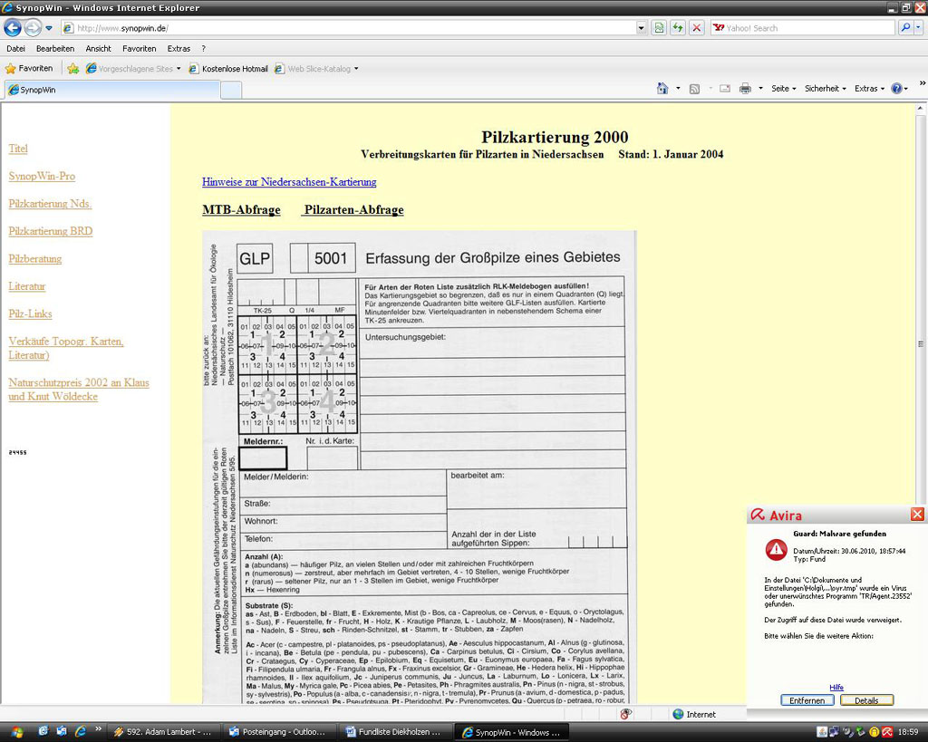Click the Details button in Avira alert
This screenshot has height=742, width=928.
pos(866,700)
